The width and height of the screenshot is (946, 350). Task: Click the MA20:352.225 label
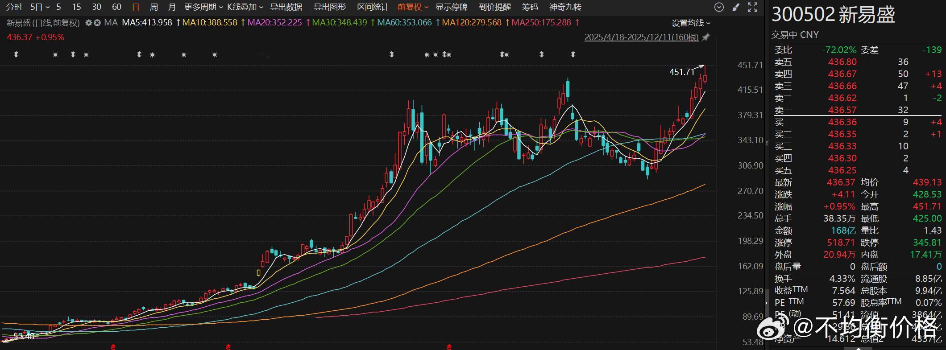click(274, 22)
